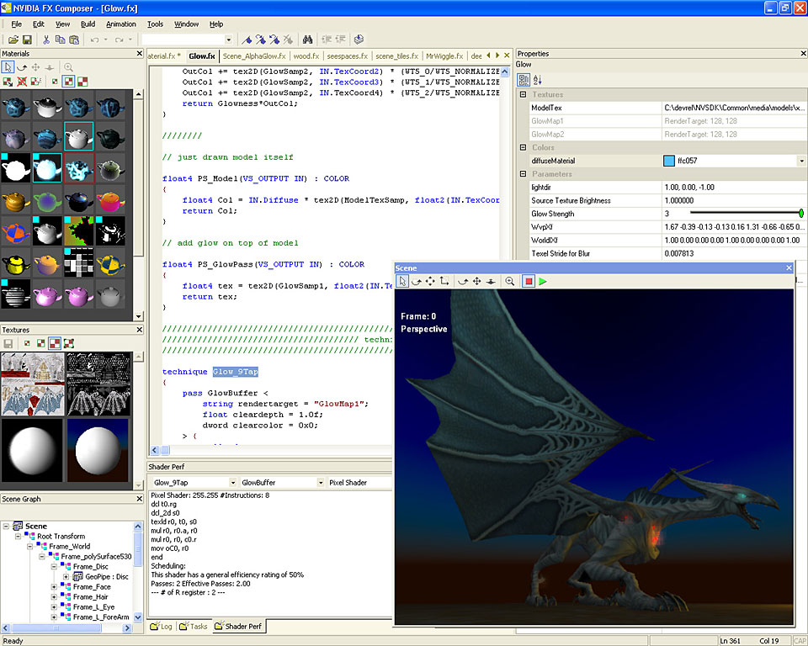The image size is (808, 646).
Task: Click the Copy icon in main toolbar
Action: coord(61,40)
